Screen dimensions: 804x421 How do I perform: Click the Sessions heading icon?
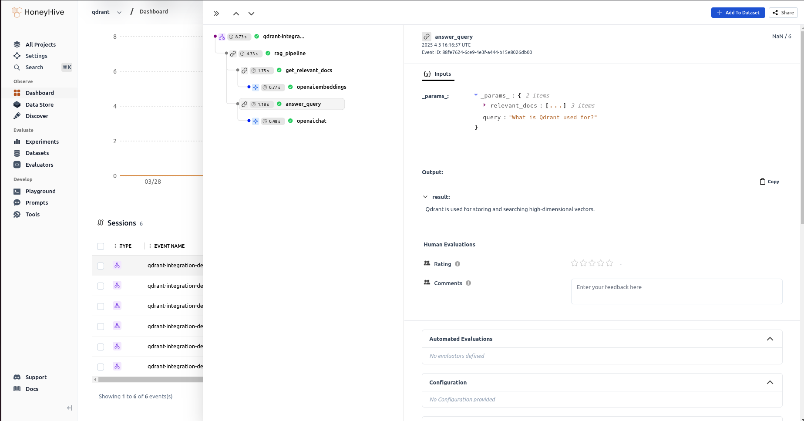[x=101, y=223]
